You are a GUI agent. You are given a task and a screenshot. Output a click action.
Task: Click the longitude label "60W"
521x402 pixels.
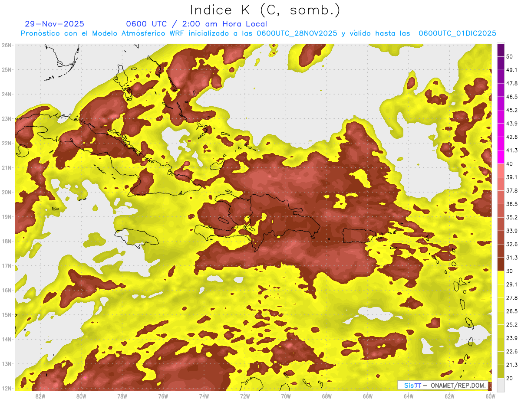pos(491,396)
